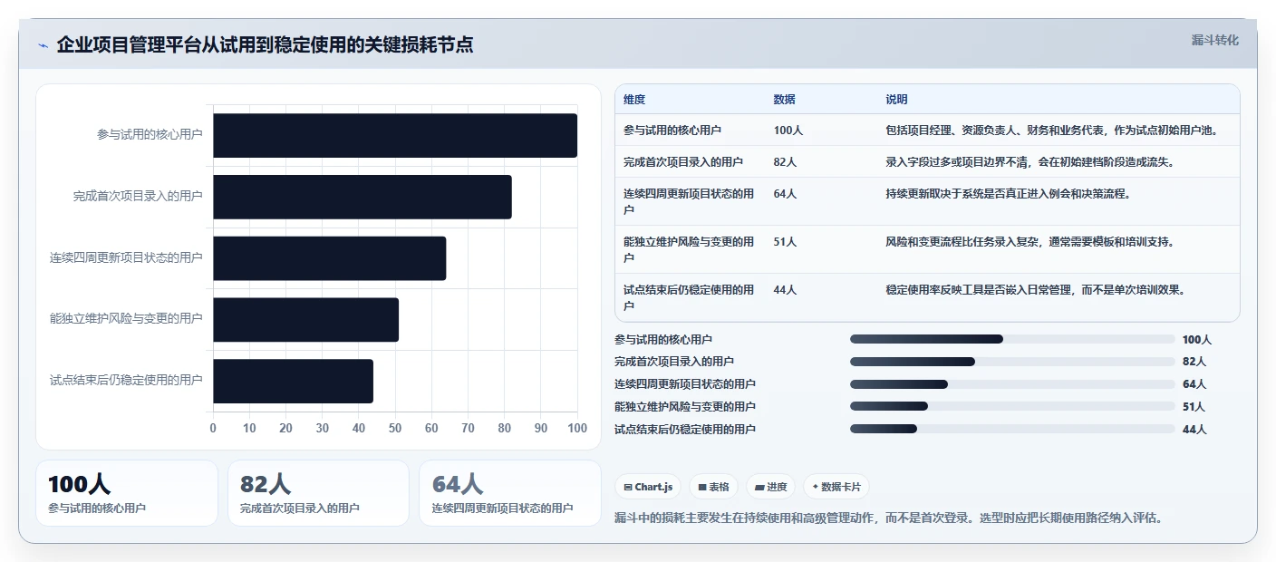This screenshot has width=1276, height=562.
Task: Click the 44人 progress bar
Action: click(1012, 429)
